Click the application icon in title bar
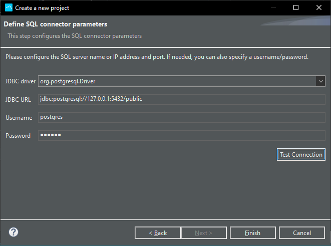The height and width of the screenshot is (246, 331). tap(9, 8)
